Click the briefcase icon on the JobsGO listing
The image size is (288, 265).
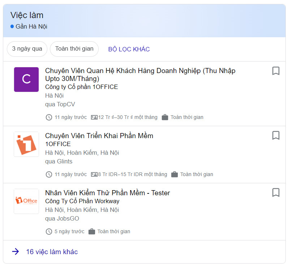click(x=92, y=231)
